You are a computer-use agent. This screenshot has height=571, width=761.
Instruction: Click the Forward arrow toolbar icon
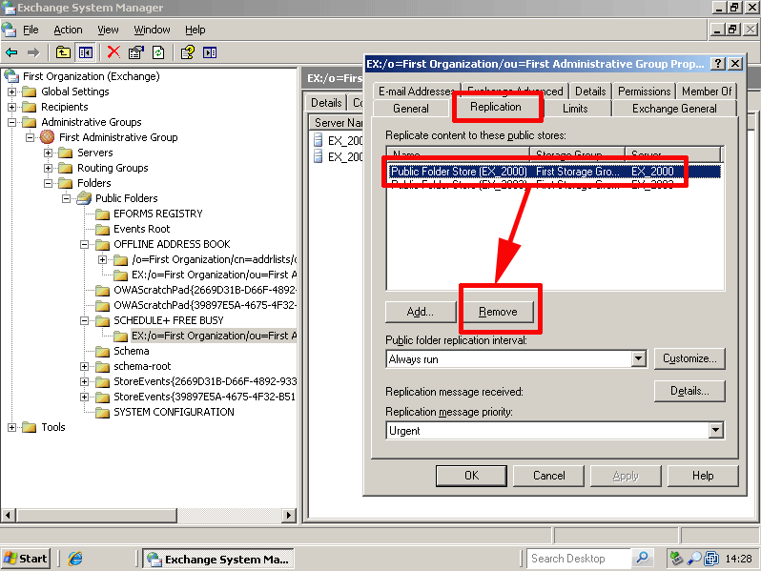[x=33, y=52]
